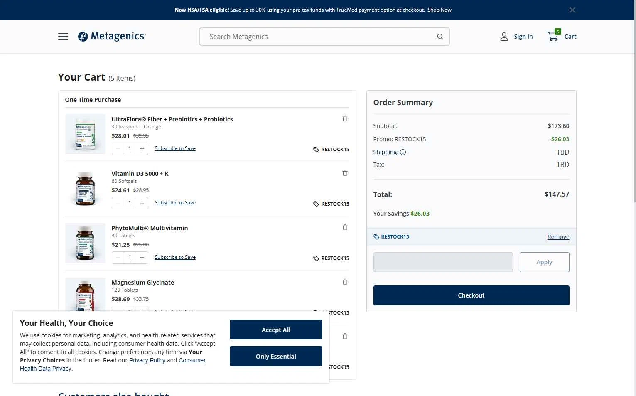Click the Total amount $147.57
This screenshot has height=396, width=636.
pos(557,194)
